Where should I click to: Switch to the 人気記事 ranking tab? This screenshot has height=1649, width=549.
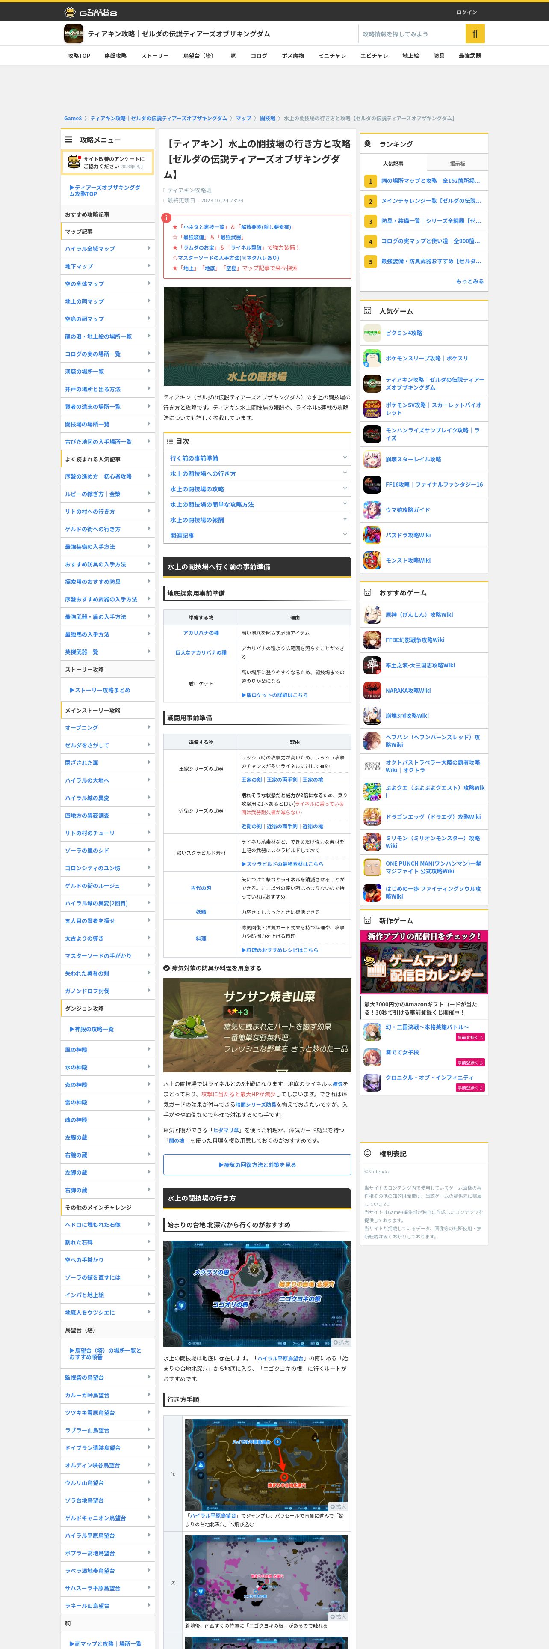[x=393, y=164]
